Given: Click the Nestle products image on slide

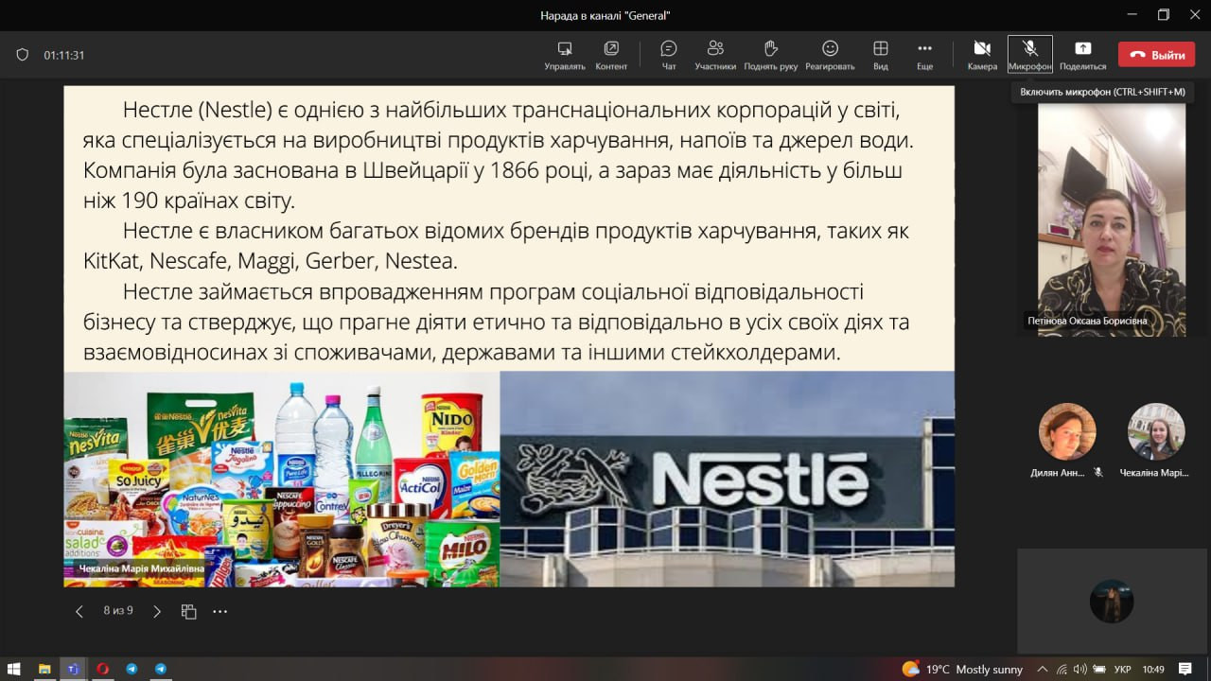Looking at the screenshot, I should [x=282, y=479].
